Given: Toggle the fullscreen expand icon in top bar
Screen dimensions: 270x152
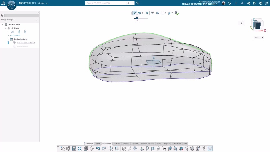Looking at the screenshot, I should 267,3.
